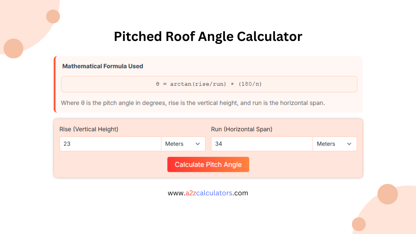Click the Rise vertical height input field
This screenshot has height=234, width=416.
pyautogui.click(x=110, y=144)
